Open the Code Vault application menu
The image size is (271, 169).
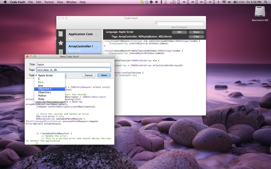[18, 2]
